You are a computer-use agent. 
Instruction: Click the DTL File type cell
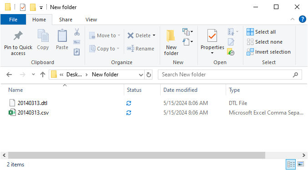coord(238,103)
